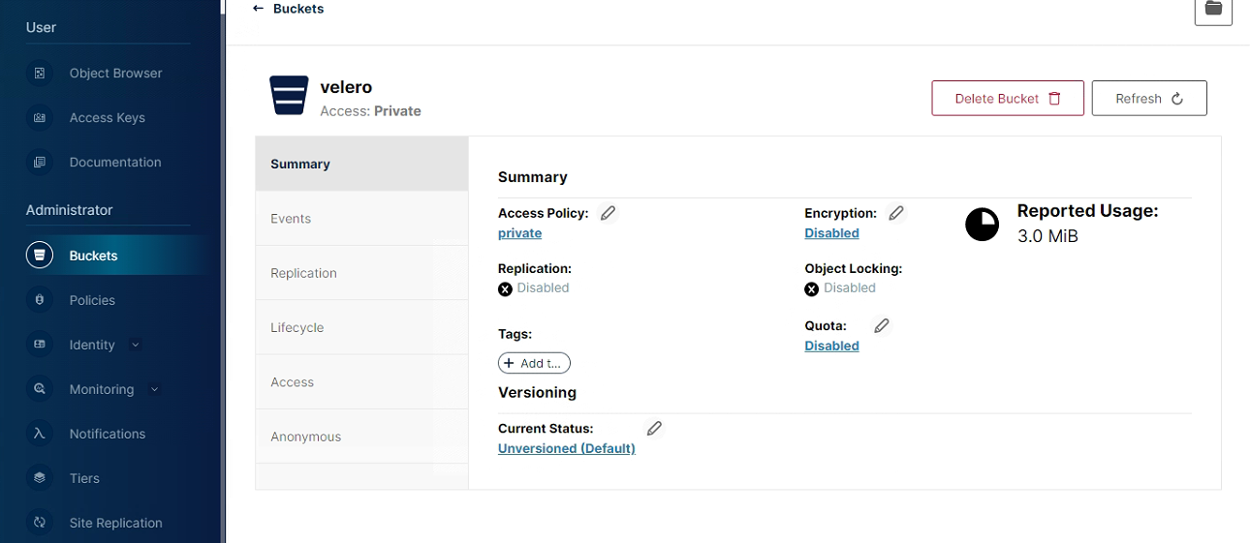Screen dimensions: 1250x543
Task: Open Object Browser in sidebar
Action: tap(115, 73)
